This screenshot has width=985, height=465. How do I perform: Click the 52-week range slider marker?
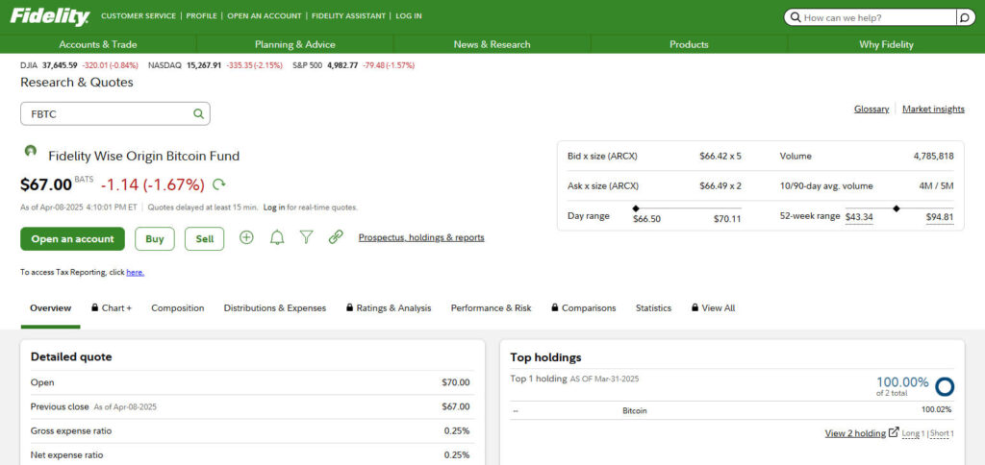897,208
